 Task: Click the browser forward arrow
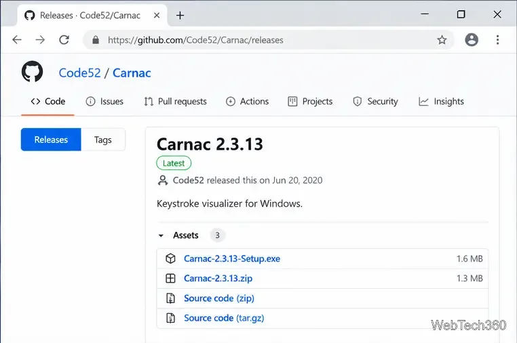click(40, 40)
